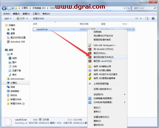159x128 pixels.
Task: Sort by the 修改日期 column header
Action: point(84,24)
